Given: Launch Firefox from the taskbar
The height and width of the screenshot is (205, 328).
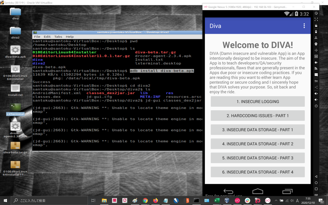Looking at the screenshot, I should coord(156,200).
